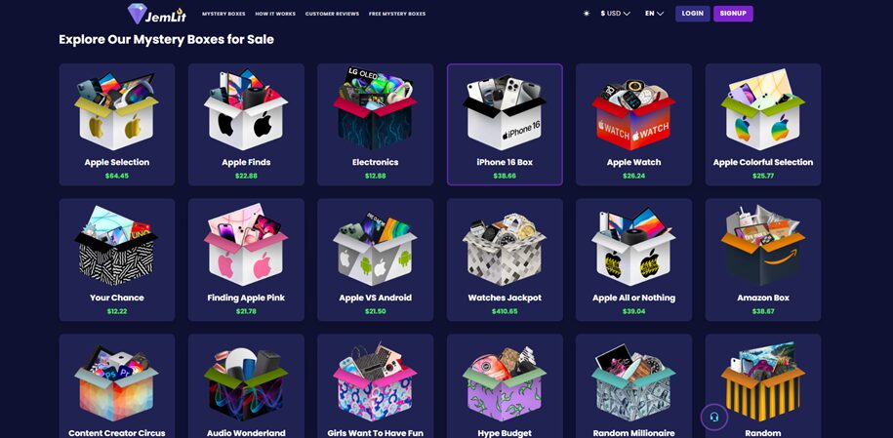This screenshot has height=438, width=893.
Task: Click the Your Chance $12.22 price
Action: (117, 311)
